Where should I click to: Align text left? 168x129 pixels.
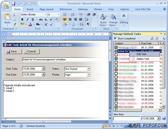[x=65, y=19]
